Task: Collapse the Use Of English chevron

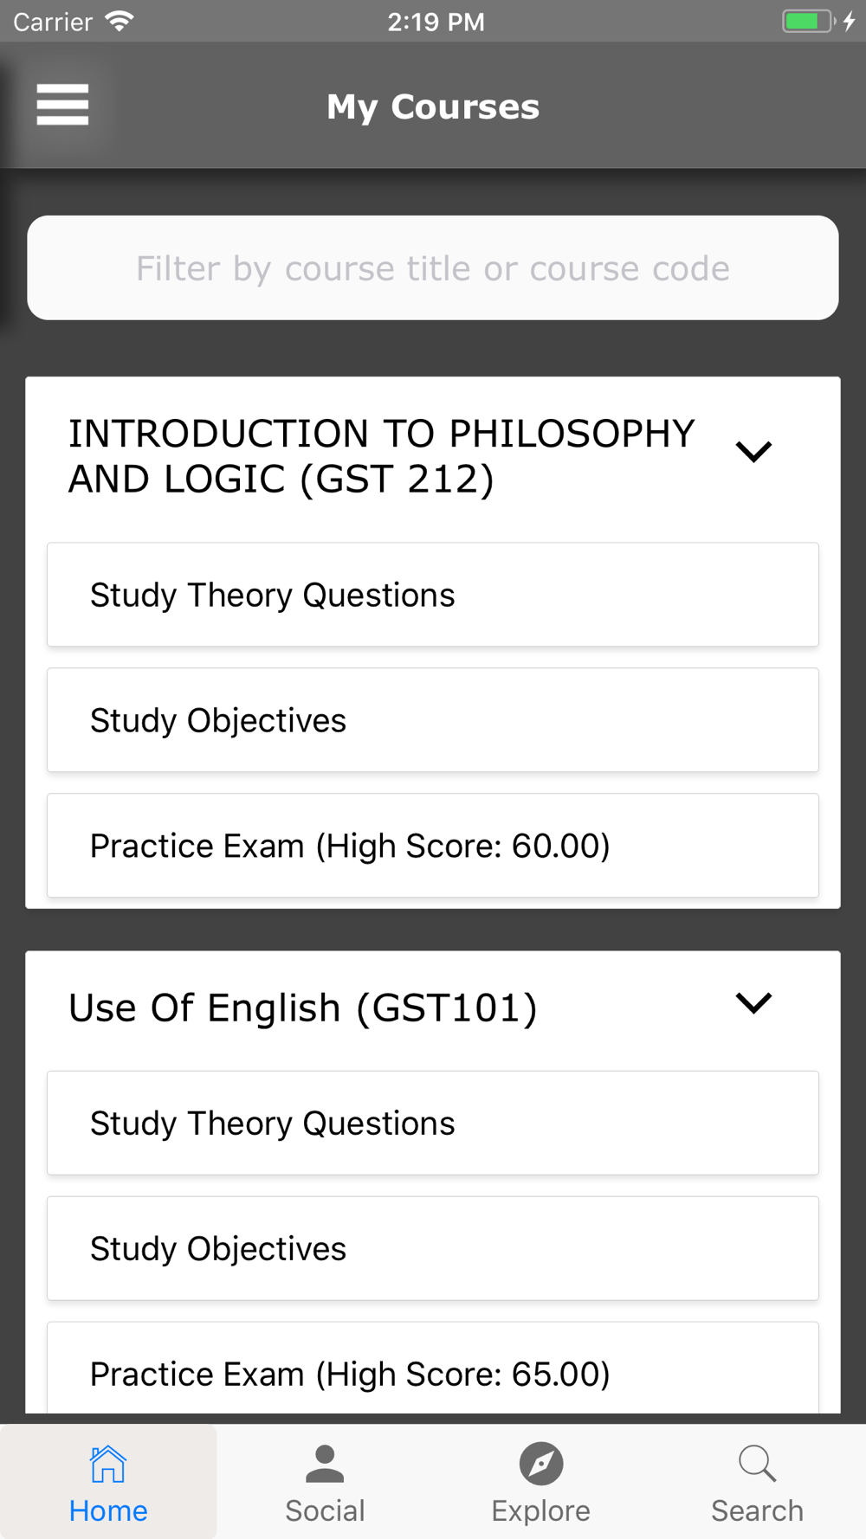Action: point(753,1002)
